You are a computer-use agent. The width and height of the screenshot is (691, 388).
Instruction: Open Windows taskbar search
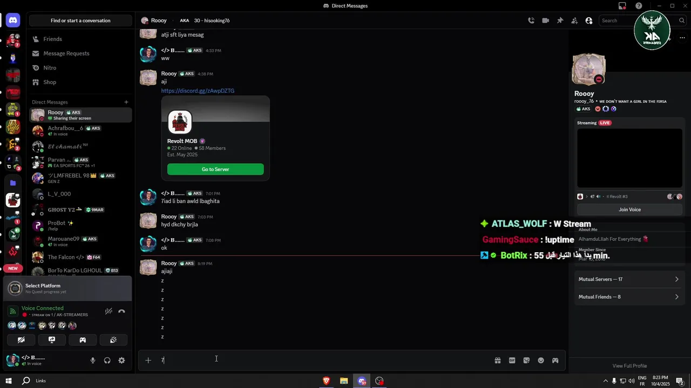click(26, 381)
